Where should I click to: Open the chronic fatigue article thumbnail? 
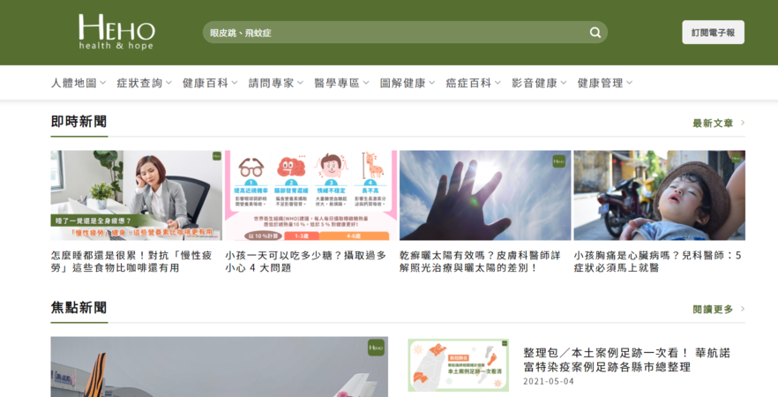tap(136, 195)
